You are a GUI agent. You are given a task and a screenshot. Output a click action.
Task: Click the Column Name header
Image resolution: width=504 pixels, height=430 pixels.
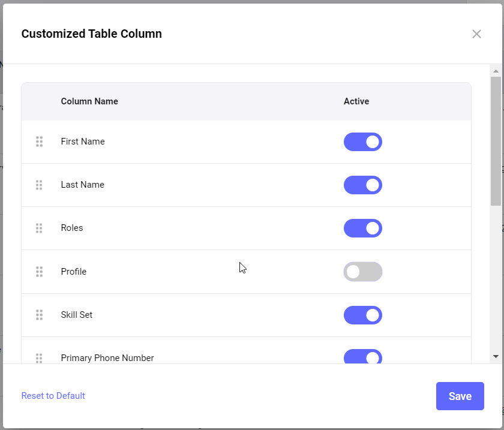[89, 101]
